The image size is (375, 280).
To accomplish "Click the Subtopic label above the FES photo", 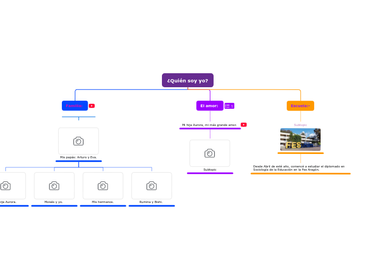I will point(300,125).
